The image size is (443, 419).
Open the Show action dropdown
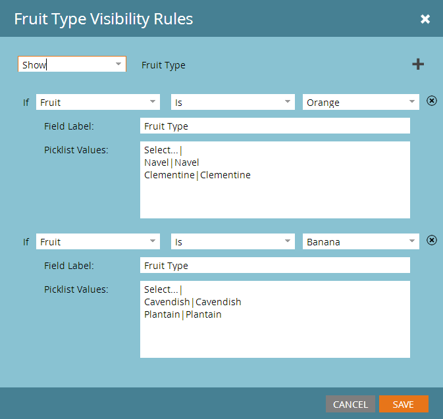(x=72, y=64)
